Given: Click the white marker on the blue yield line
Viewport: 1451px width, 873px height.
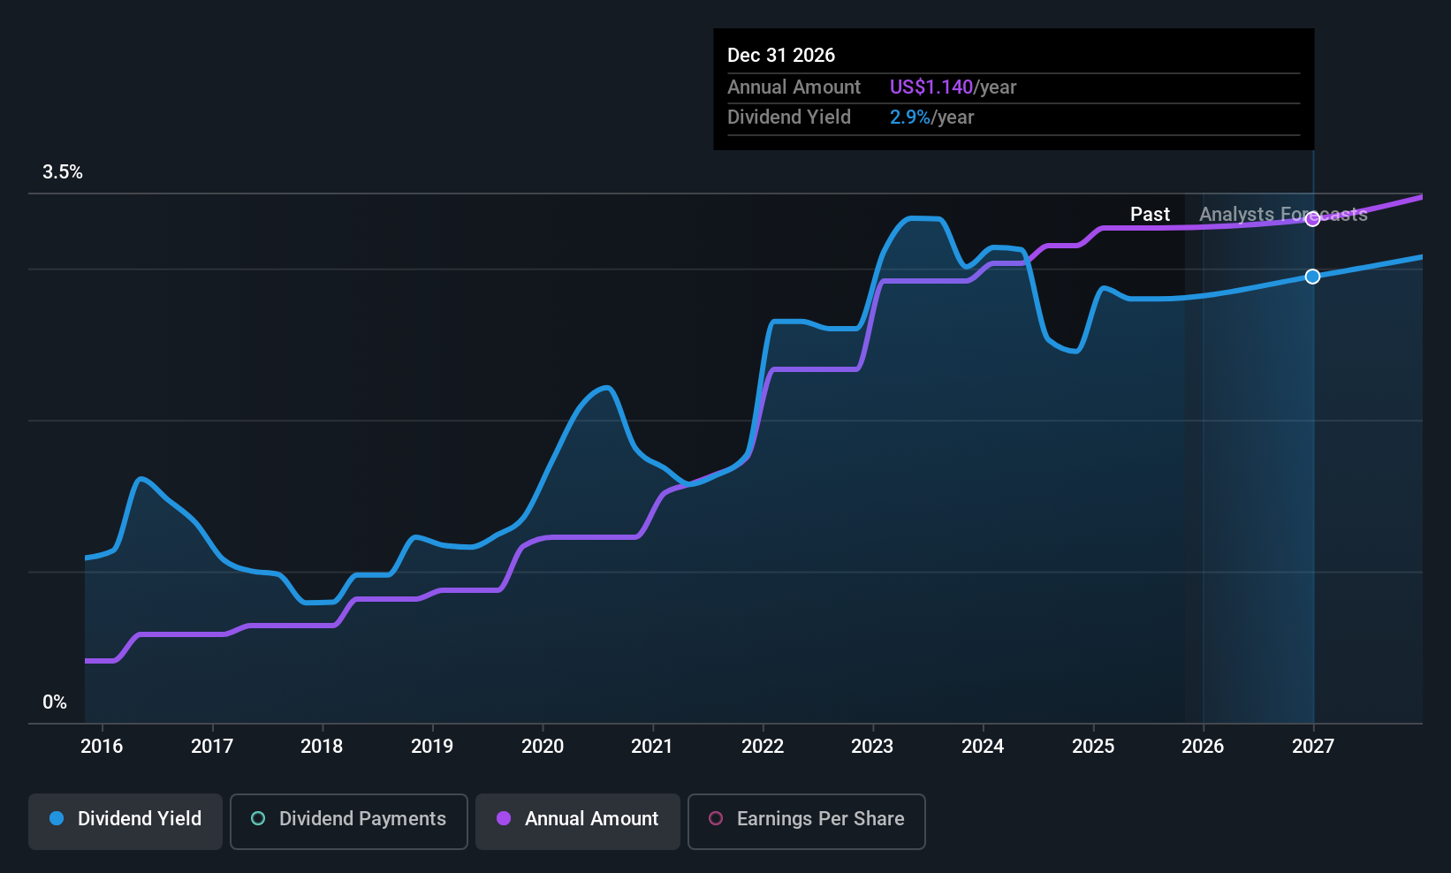Looking at the screenshot, I should coord(1312,276).
